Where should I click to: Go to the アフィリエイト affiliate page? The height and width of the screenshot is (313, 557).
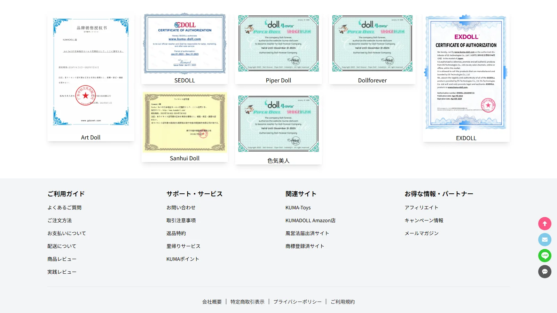click(422, 208)
